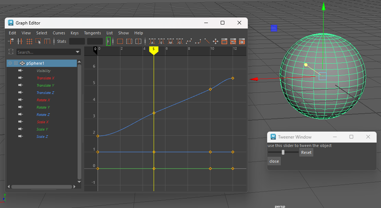Screen dimensions: 381x208
Task: Open the Tangents menu
Action: [92, 33]
